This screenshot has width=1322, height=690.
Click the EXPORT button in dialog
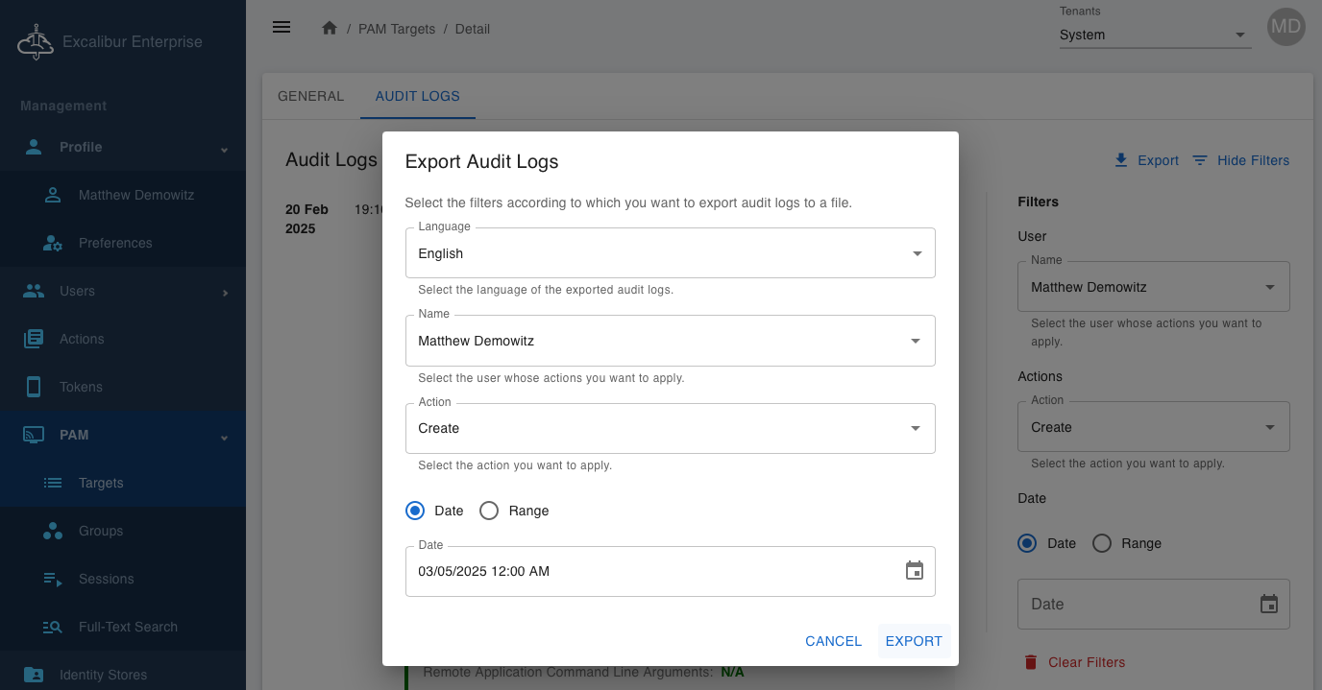914,641
